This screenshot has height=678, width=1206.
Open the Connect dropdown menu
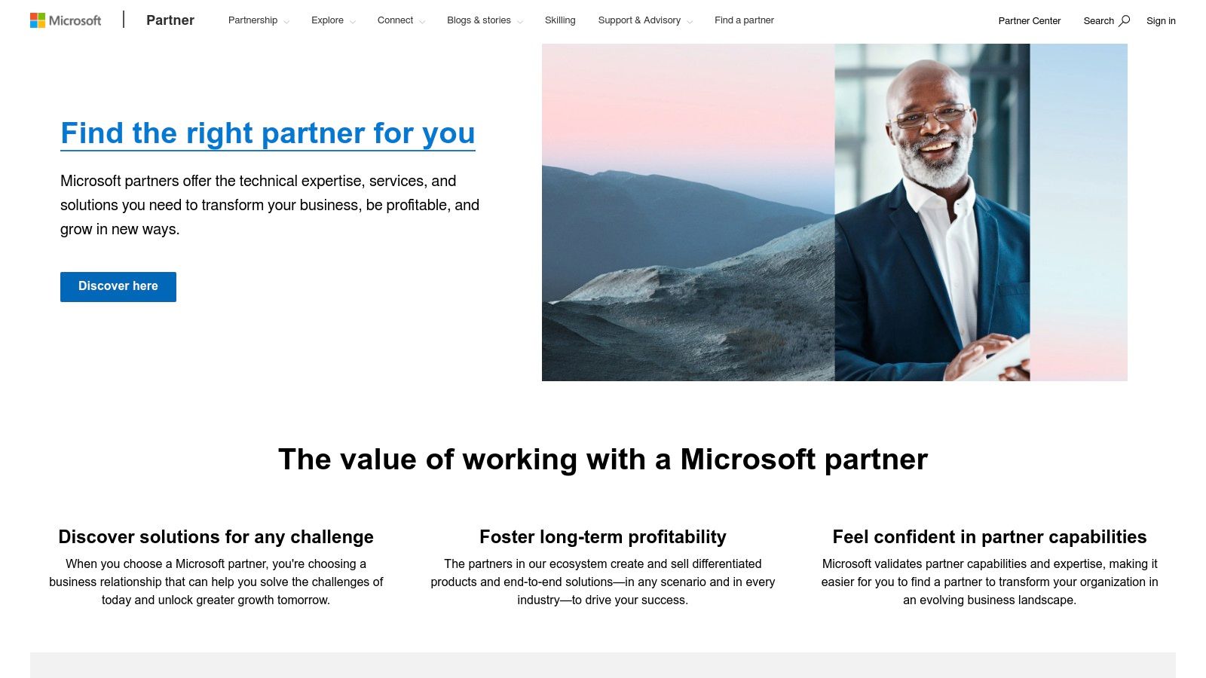pyautogui.click(x=395, y=20)
